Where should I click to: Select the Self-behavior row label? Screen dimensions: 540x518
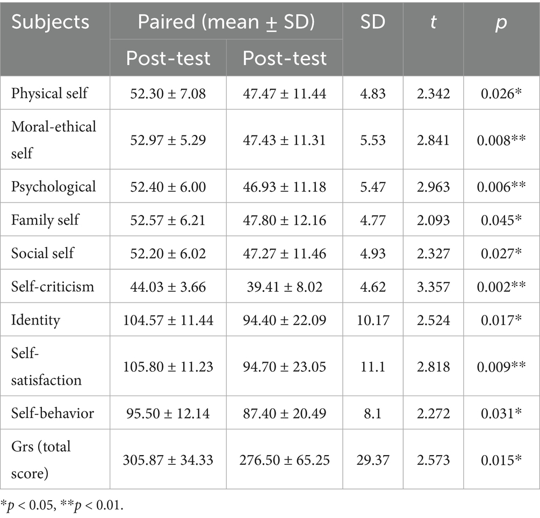click(53, 413)
